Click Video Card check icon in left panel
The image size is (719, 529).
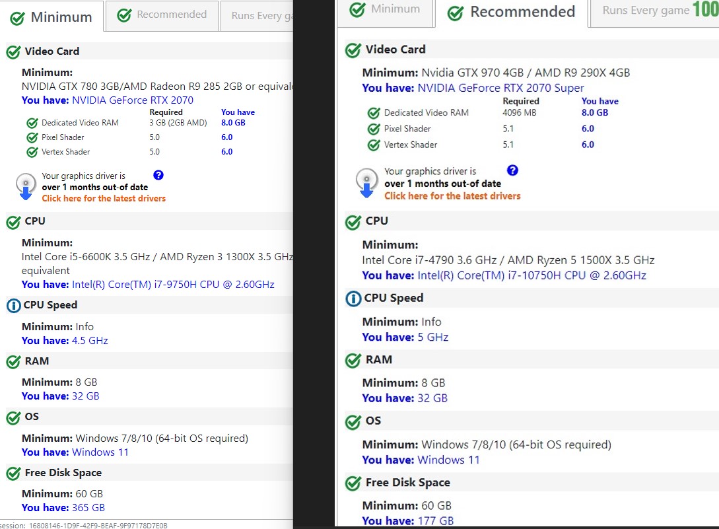(13, 52)
